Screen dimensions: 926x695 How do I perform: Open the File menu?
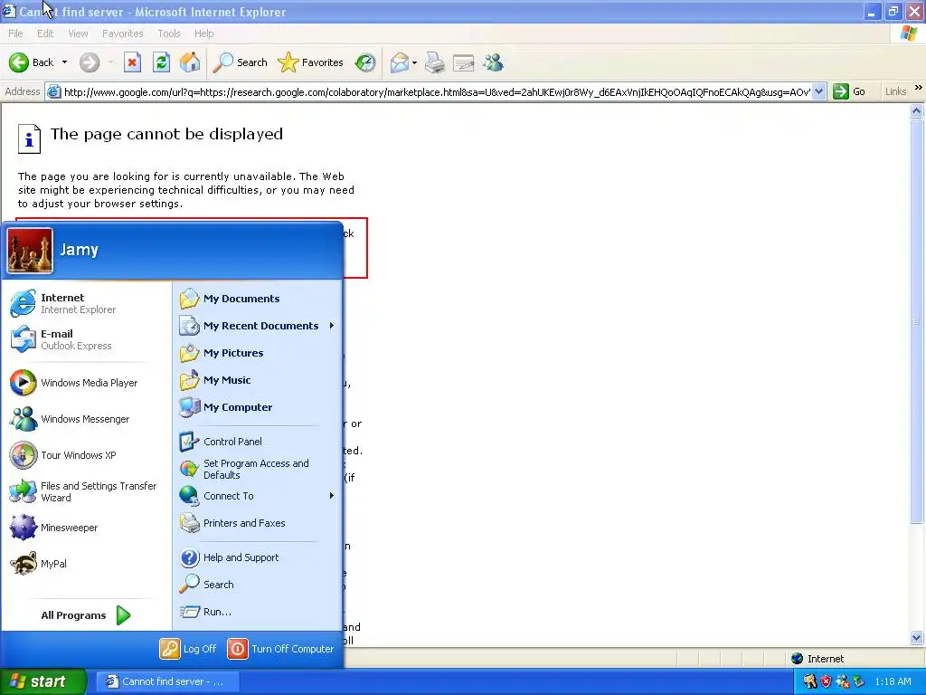[x=16, y=33]
